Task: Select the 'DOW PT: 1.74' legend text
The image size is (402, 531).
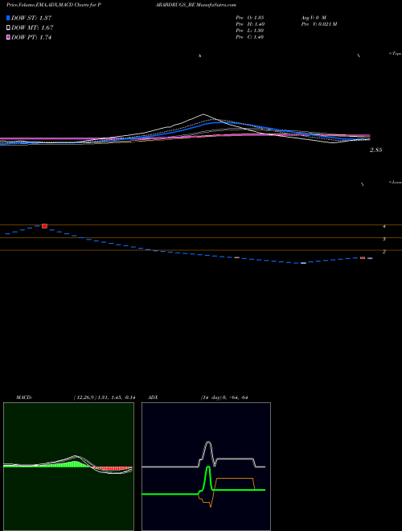Action: (x=31, y=38)
